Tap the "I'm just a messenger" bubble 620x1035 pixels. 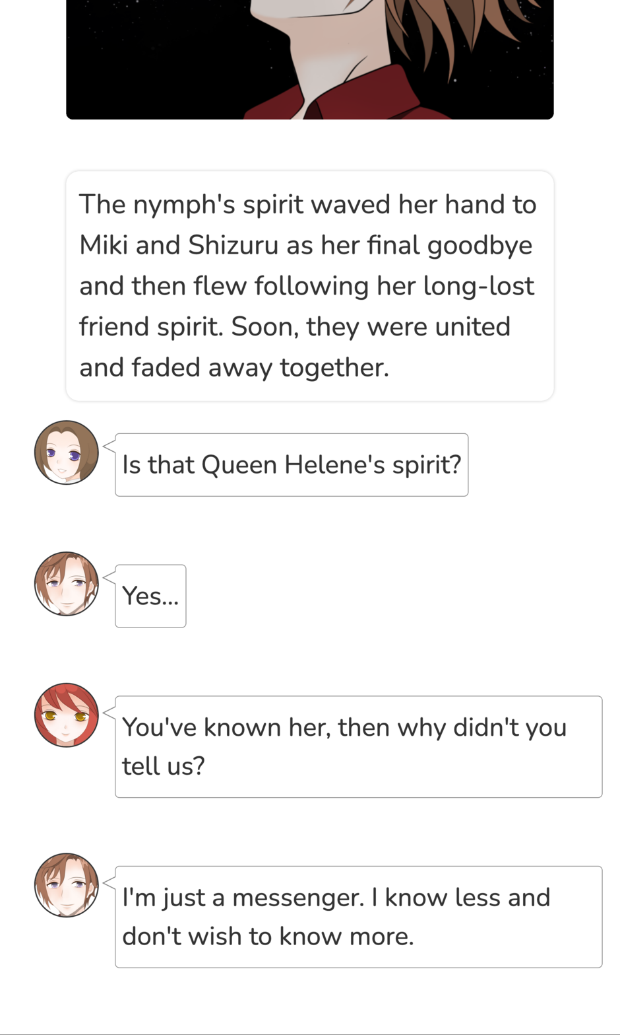pyautogui.click(x=358, y=917)
